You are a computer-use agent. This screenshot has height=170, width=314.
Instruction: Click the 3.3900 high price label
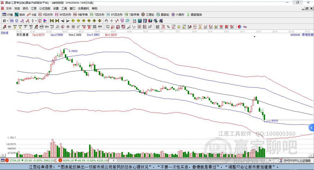coord(73,51)
